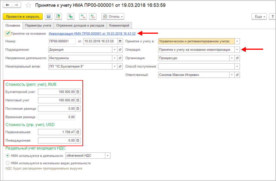Open the Еще menu
The image size is (276, 181).
[x=259, y=17]
